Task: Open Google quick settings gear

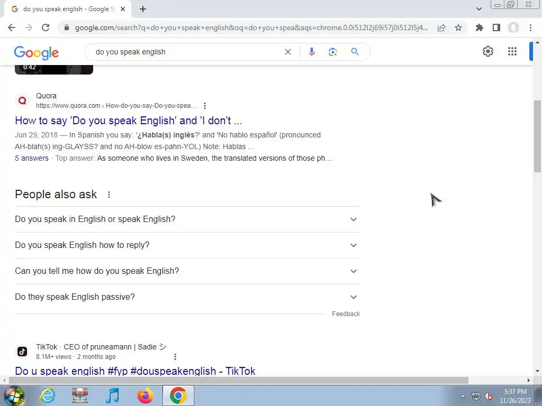Action: coord(487,51)
